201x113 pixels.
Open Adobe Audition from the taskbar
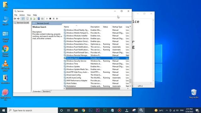[105, 110]
